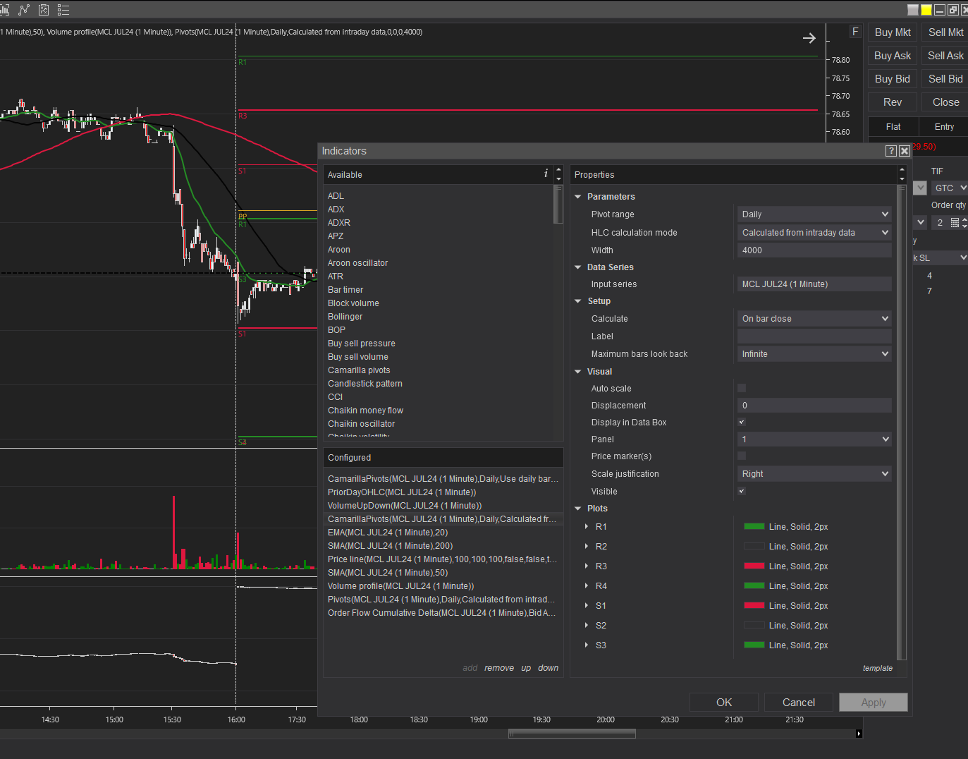The width and height of the screenshot is (968, 759).
Task: Select Volume profile in Configured list
Action: [400, 586]
